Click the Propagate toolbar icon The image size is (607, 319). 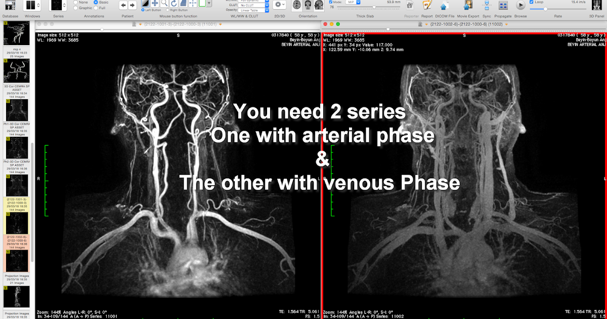[503, 6]
